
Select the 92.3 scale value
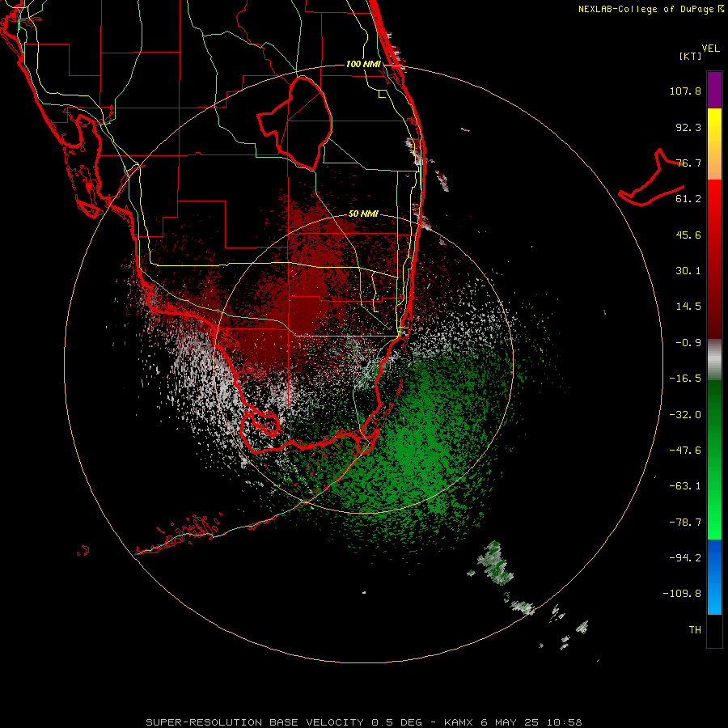[688, 127]
